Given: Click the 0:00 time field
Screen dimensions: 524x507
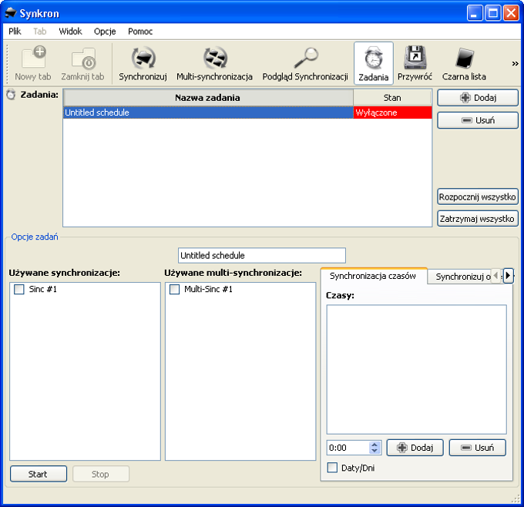Looking at the screenshot, I should click(x=348, y=448).
